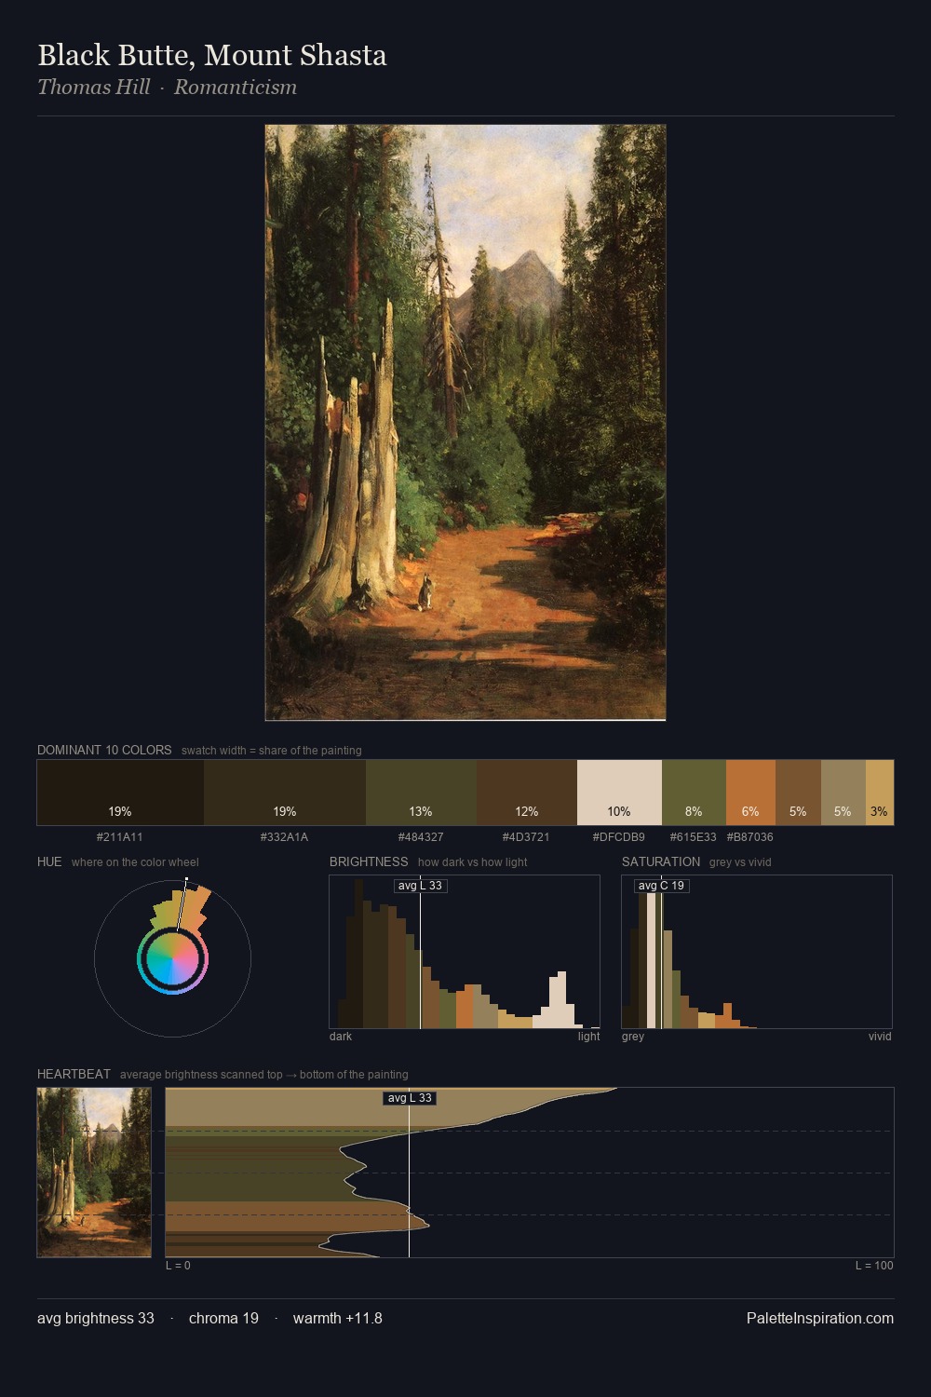
Task: Click 'warmth +11.8' in the footer
Action: pyautogui.click(x=338, y=1318)
